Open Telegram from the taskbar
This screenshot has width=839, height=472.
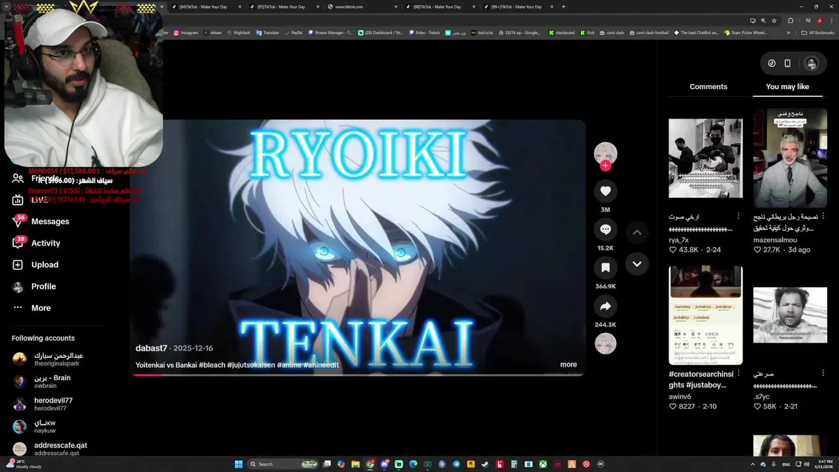(x=456, y=464)
